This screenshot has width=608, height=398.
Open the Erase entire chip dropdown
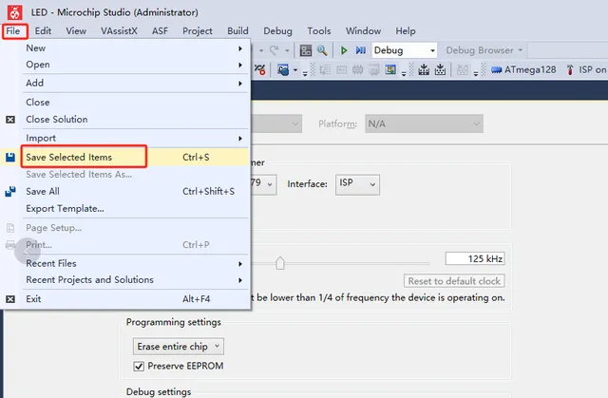pos(179,347)
